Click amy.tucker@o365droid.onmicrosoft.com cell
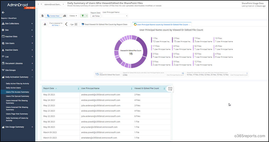The image size is (269, 142). point(99,127)
